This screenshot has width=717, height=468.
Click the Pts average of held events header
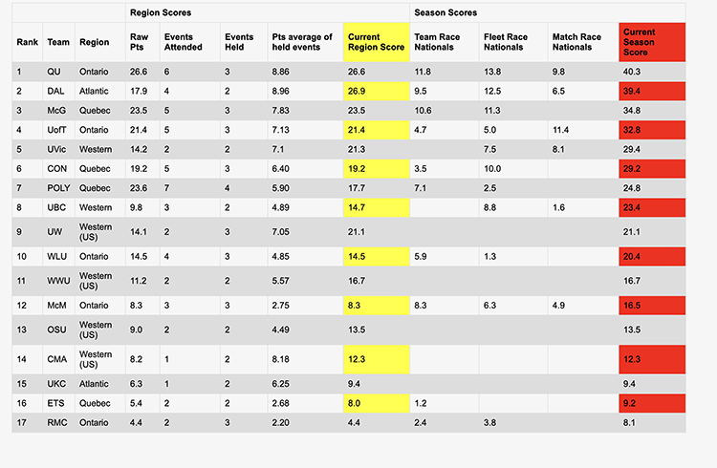tap(306, 42)
